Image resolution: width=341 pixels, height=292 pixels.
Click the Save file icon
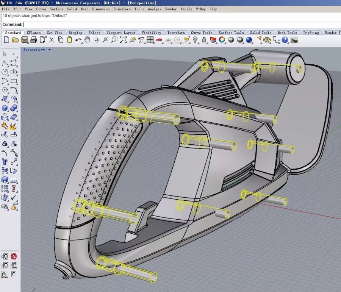25,40
